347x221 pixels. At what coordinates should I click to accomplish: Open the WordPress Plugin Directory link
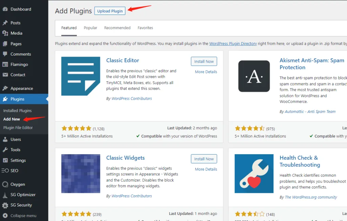[233, 44]
